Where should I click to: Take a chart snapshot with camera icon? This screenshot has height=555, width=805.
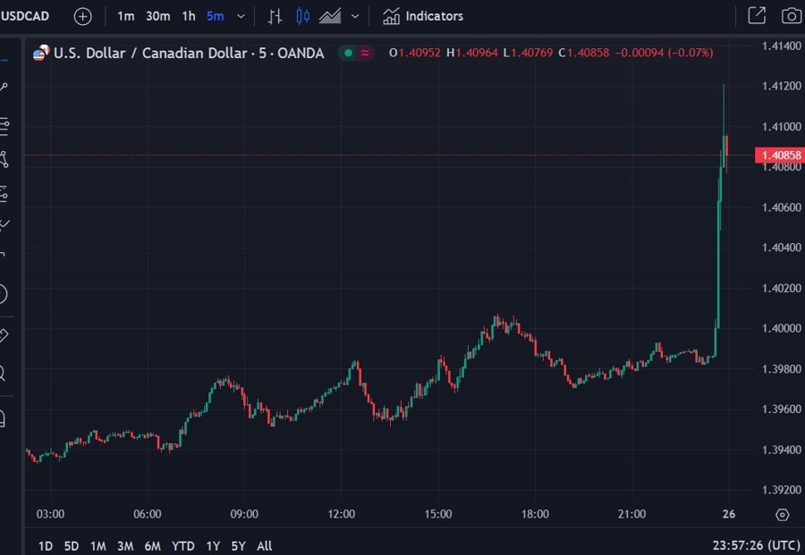(x=791, y=16)
